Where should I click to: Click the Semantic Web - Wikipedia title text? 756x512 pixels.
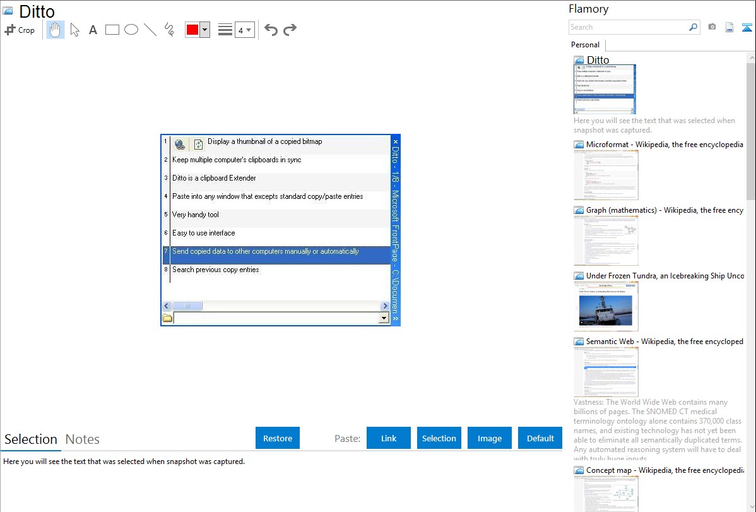click(x=664, y=341)
